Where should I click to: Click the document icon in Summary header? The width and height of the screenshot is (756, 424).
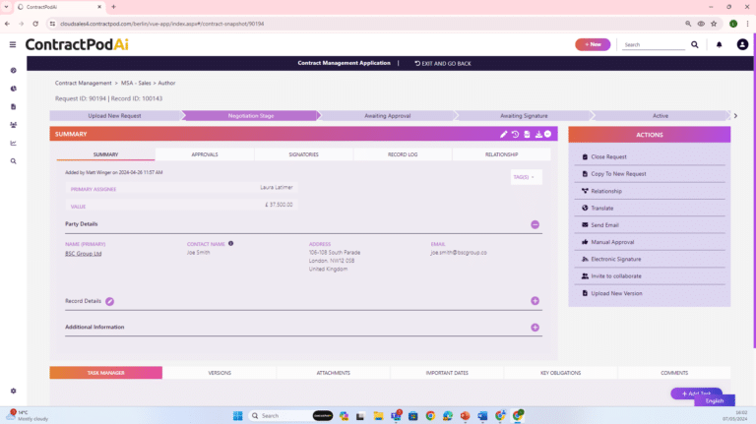point(527,135)
